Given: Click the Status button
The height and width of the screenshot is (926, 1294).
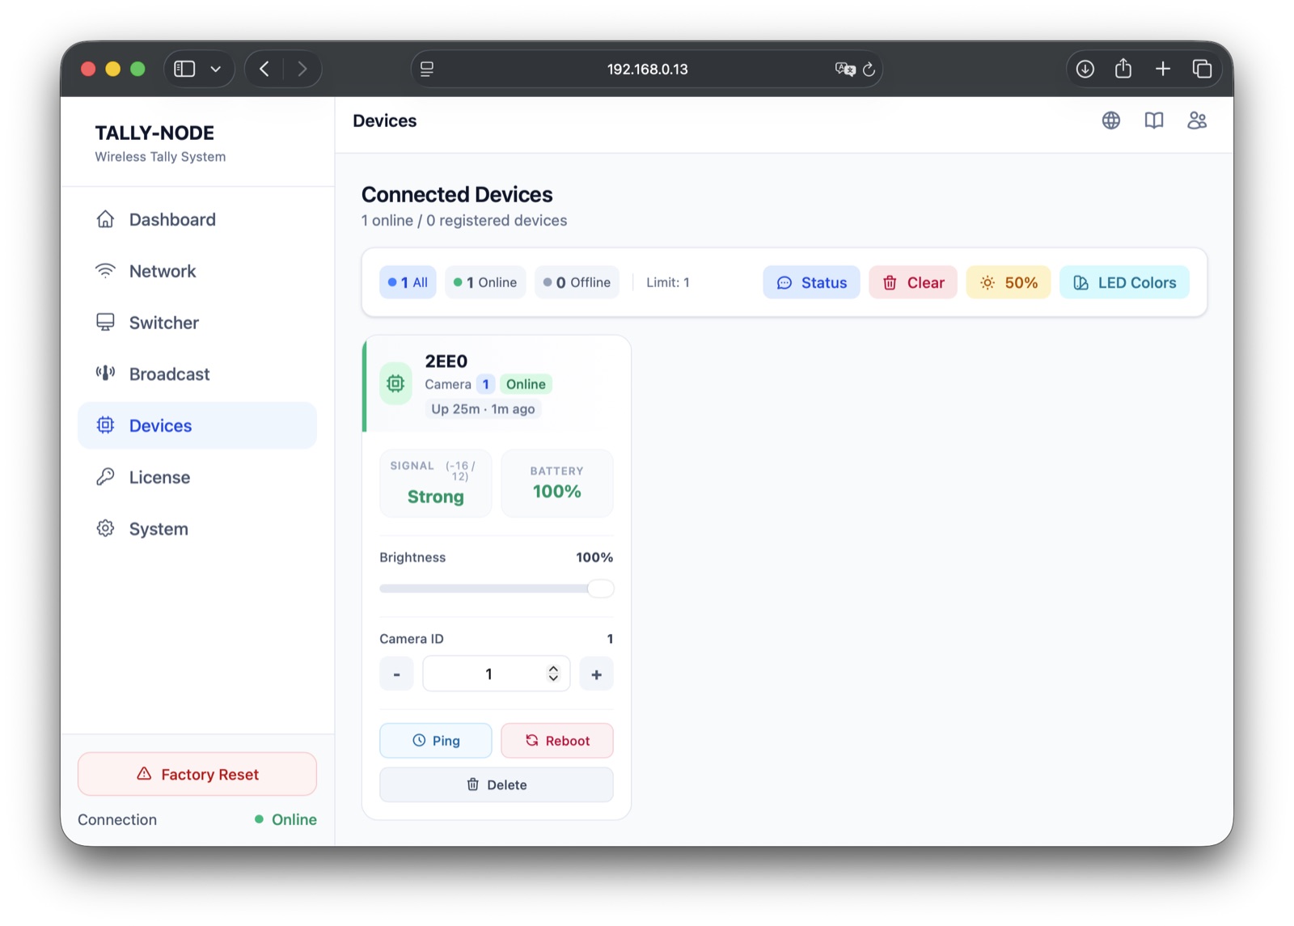Looking at the screenshot, I should tap(811, 282).
